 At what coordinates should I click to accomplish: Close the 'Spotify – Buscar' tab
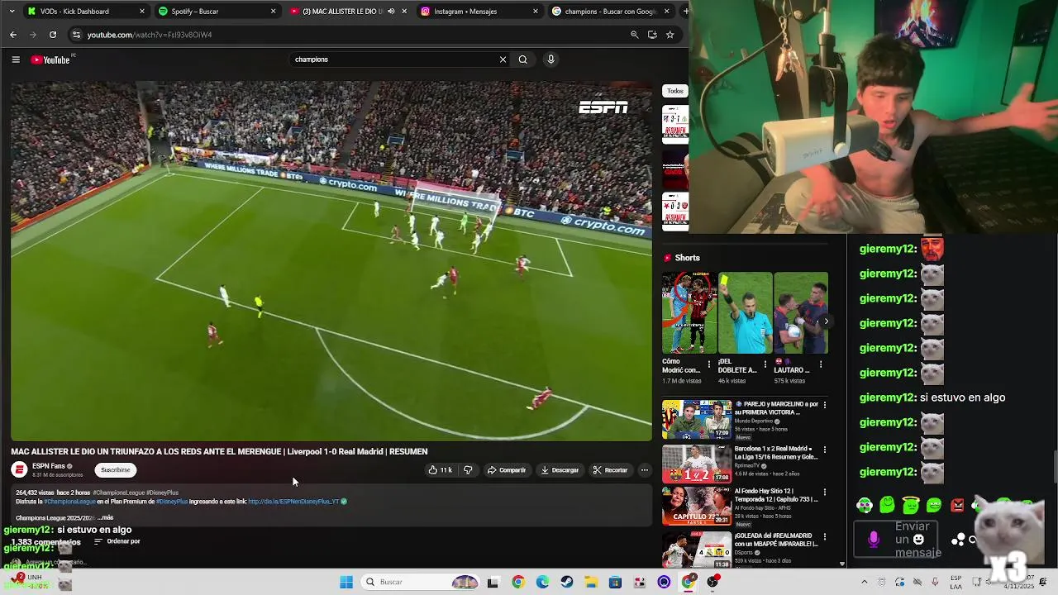(274, 12)
